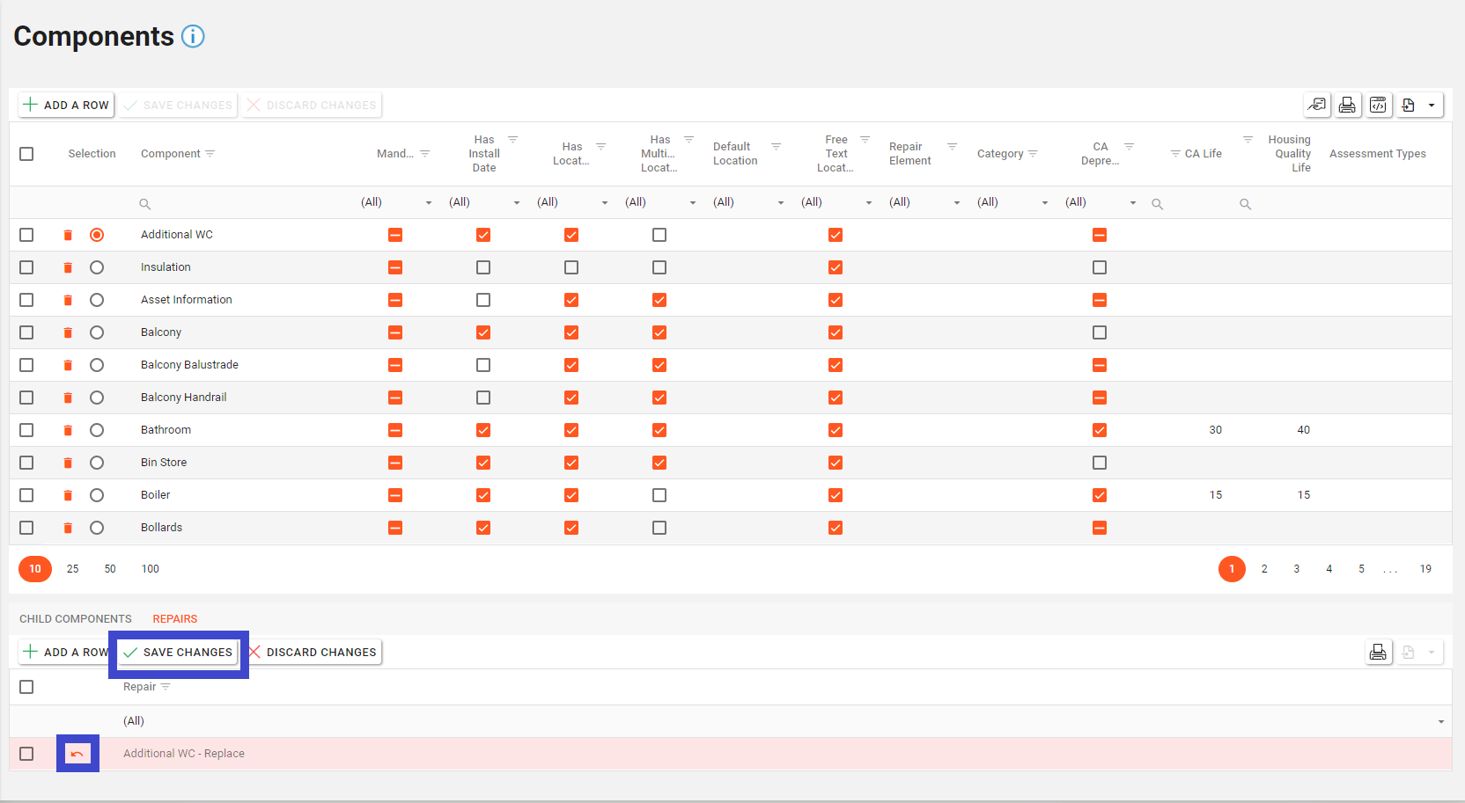Image resolution: width=1465 pixels, height=803 pixels.
Task: Print the main Components grid
Action: click(1347, 105)
